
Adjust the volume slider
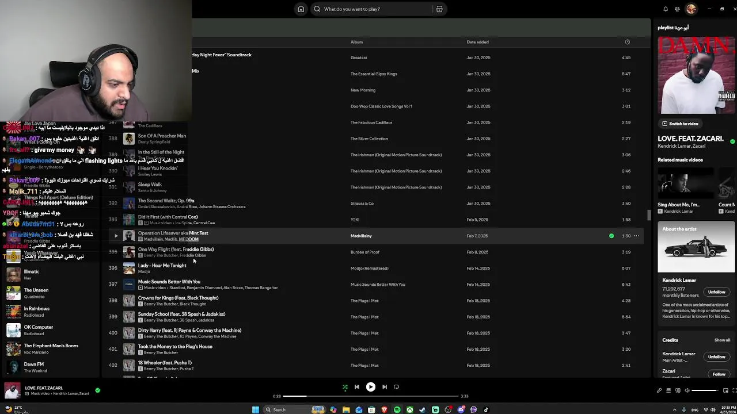point(705,390)
